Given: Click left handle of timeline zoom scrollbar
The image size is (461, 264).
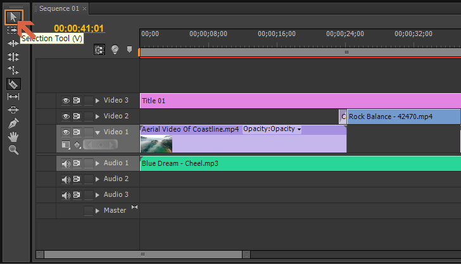Looking at the screenshot, I should click(40, 255).
